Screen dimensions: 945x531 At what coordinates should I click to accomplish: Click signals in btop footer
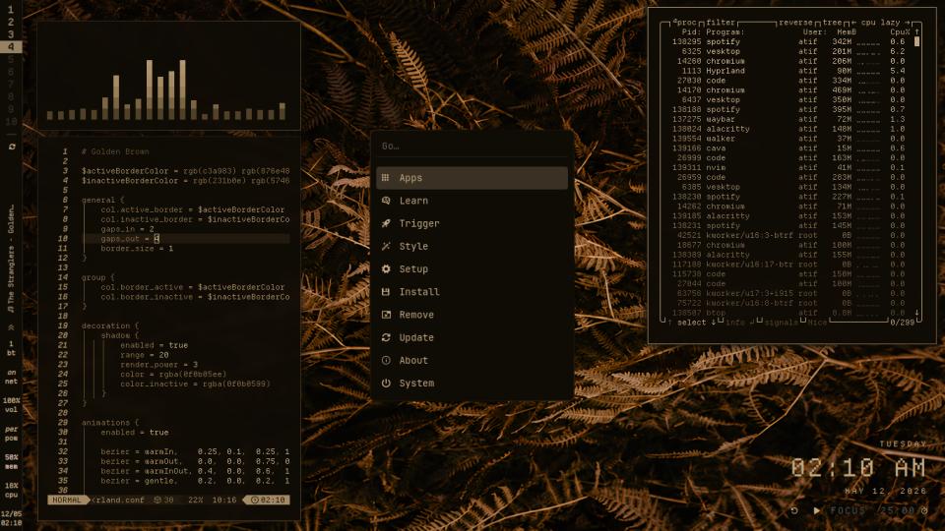(x=781, y=323)
